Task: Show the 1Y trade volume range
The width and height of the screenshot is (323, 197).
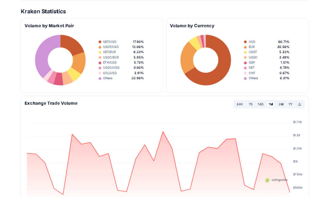Action: point(290,104)
